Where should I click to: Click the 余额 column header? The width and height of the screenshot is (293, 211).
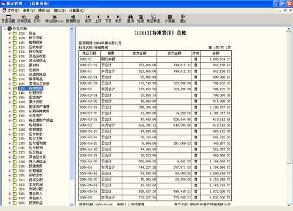(216, 53)
